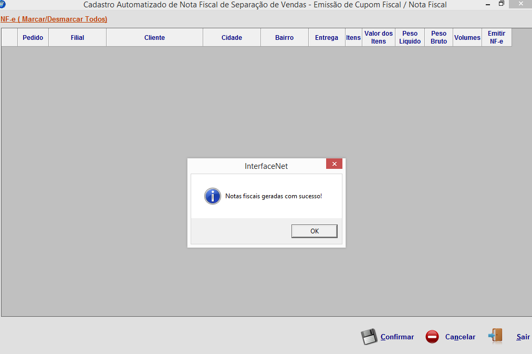Screen dimensions: 532x354
Task: Click the floppy disk Confirmar icon
Action: [x=369, y=337]
